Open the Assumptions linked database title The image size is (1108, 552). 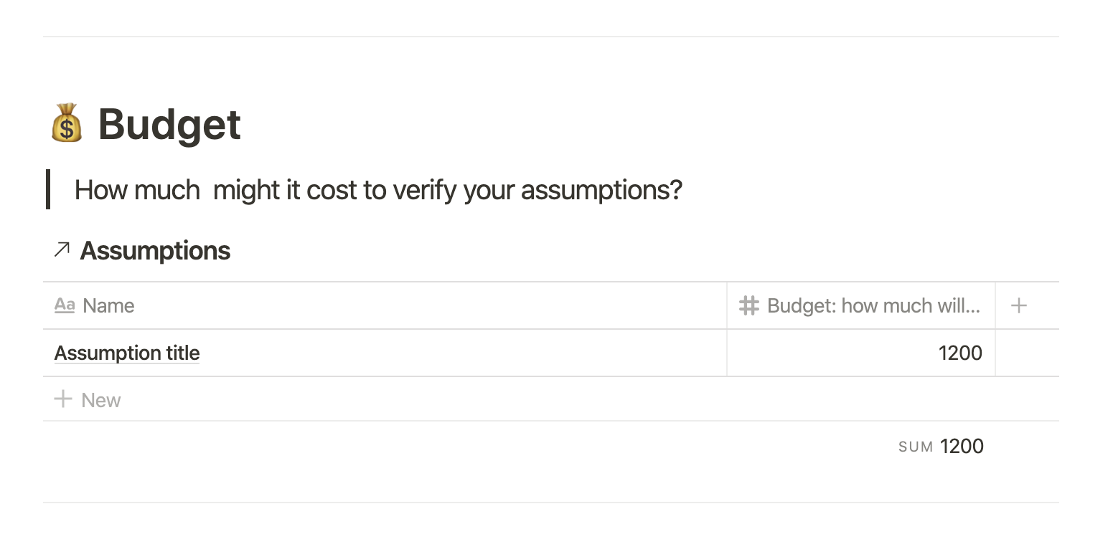pyautogui.click(x=155, y=251)
